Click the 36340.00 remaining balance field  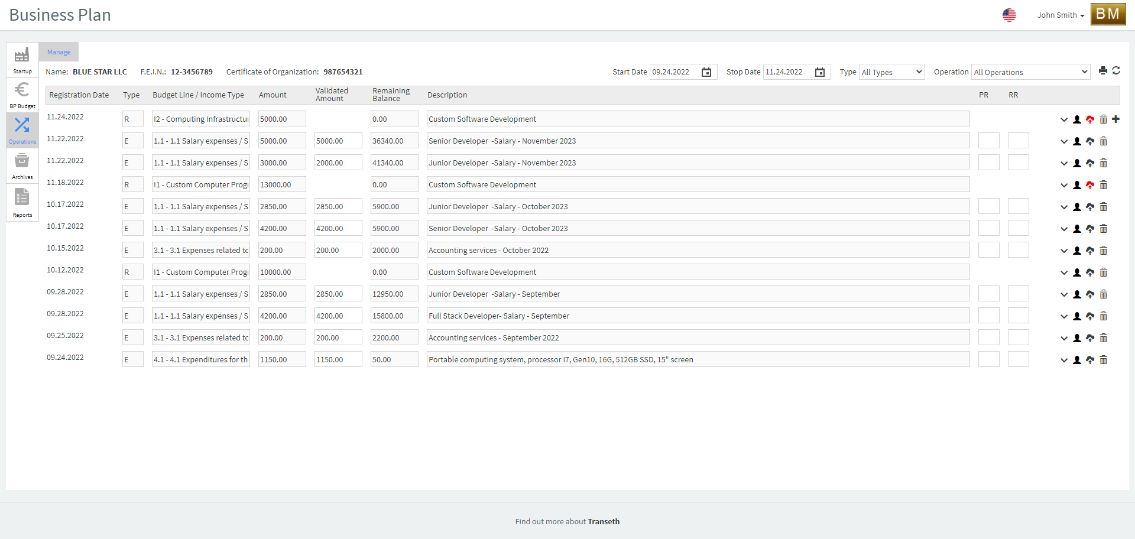(x=394, y=141)
